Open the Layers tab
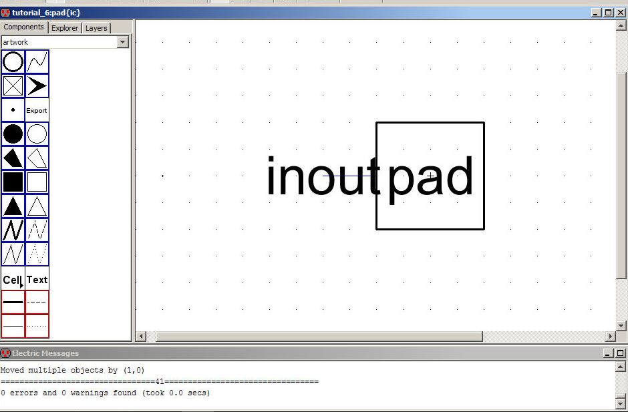The image size is (628, 412). tap(96, 28)
